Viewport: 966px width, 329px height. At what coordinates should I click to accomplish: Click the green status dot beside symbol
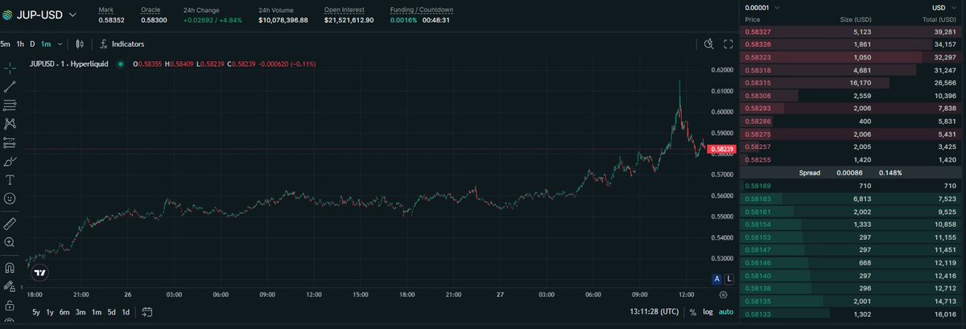tap(121, 64)
